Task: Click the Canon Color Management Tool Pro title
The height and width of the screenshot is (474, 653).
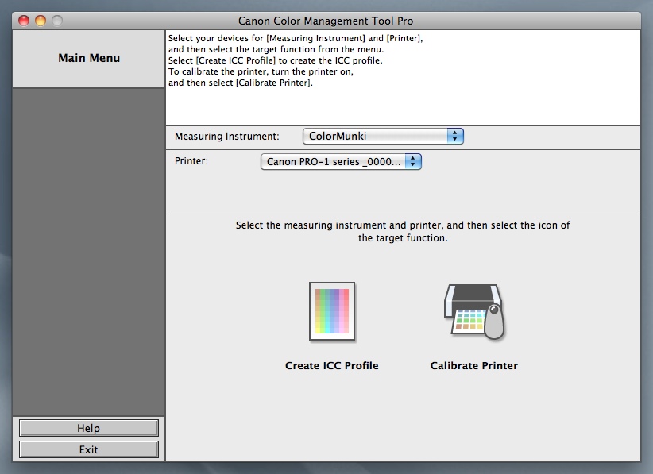Action: point(326,21)
